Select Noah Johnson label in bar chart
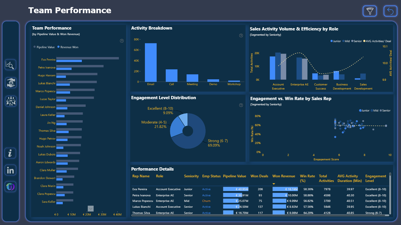 pyautogui.click(x=46, y=147)
